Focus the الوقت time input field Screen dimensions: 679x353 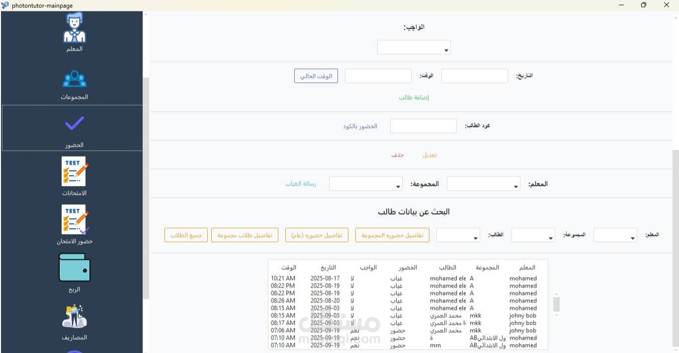[x=378, y=76]
